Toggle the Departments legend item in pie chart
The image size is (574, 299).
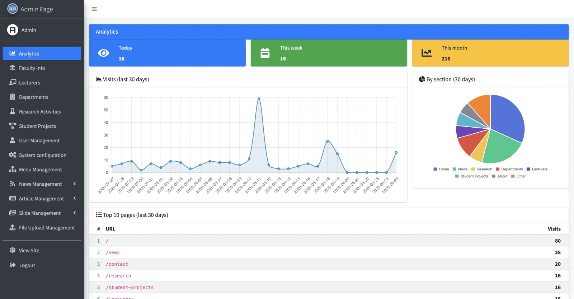(509, 169)
